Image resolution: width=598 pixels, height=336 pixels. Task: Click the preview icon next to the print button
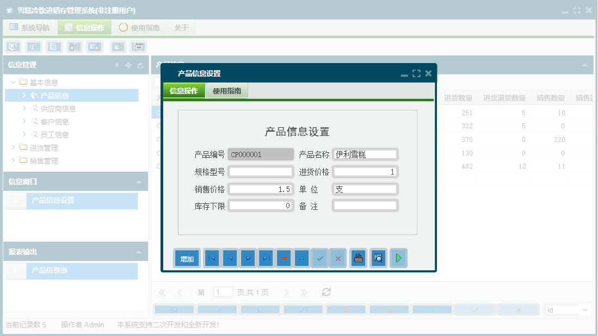click(378, 258)
